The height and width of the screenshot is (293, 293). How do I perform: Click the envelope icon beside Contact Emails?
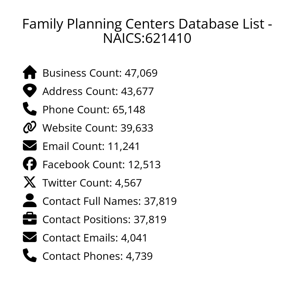point(30,237)
